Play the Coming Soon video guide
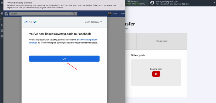Screen dimensions: 216x103 pyautogui.click(x=156, y=74)
